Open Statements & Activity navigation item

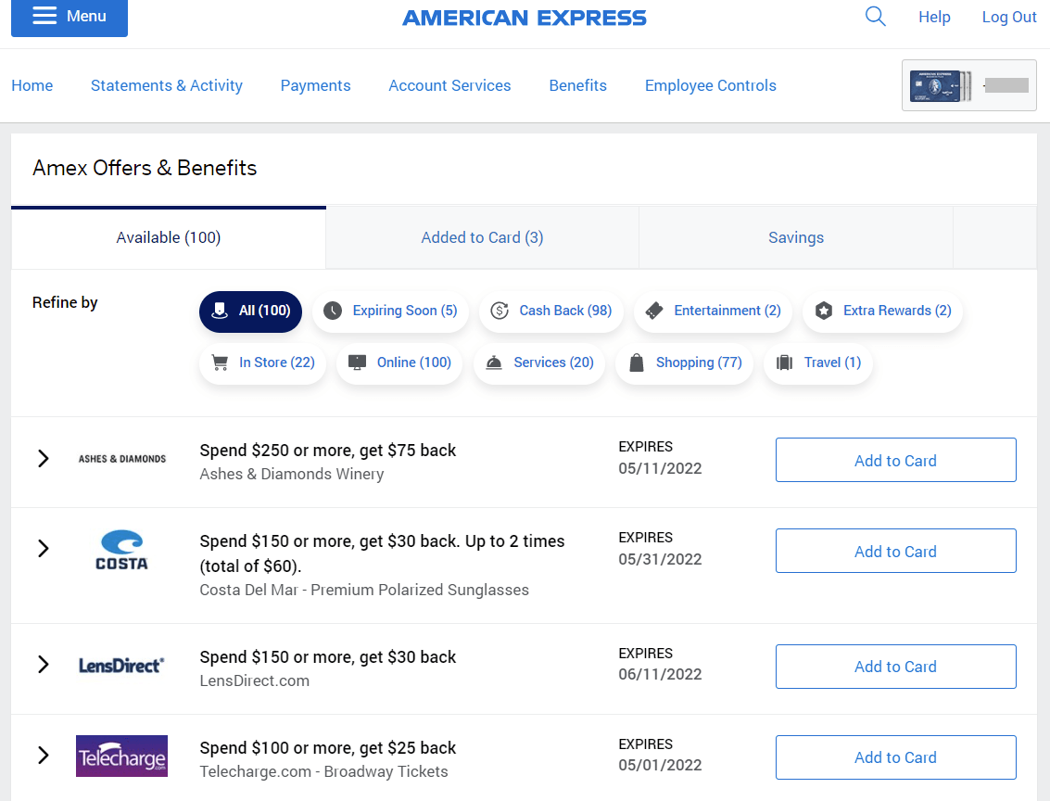click(x=167, y=85)
